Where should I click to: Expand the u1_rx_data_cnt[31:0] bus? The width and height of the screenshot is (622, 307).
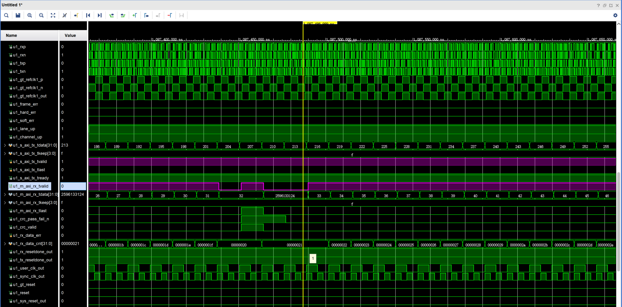[x=5, y=244]
